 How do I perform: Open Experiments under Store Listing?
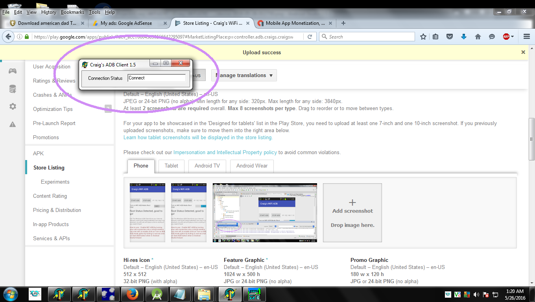[55, 182]
